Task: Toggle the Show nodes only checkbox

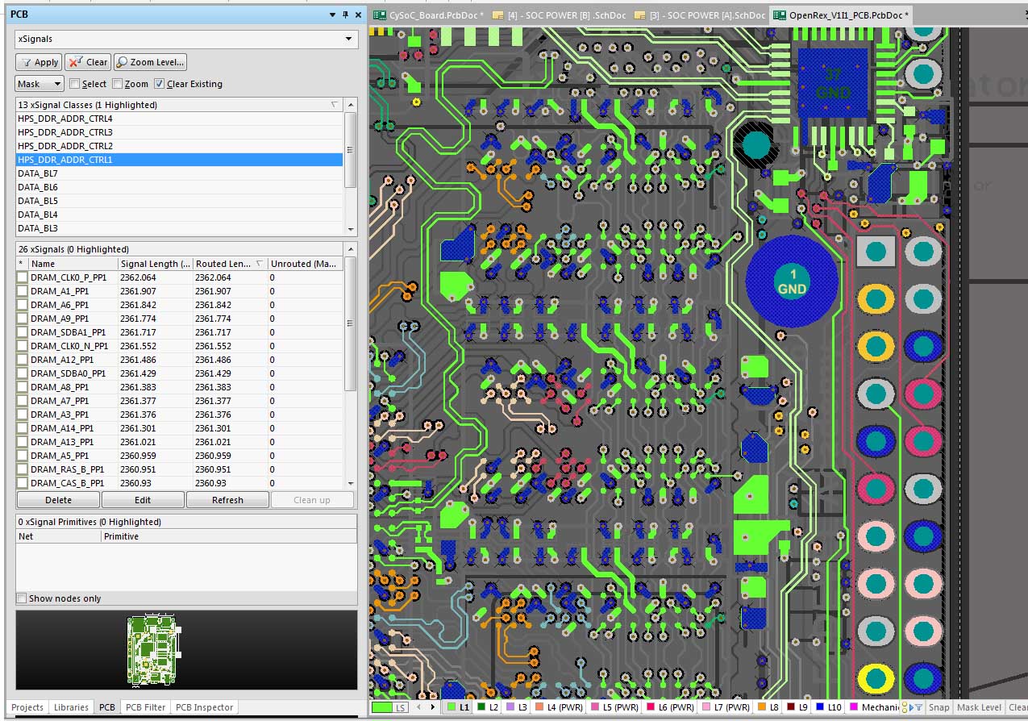Action: click(x=22, y=598)
